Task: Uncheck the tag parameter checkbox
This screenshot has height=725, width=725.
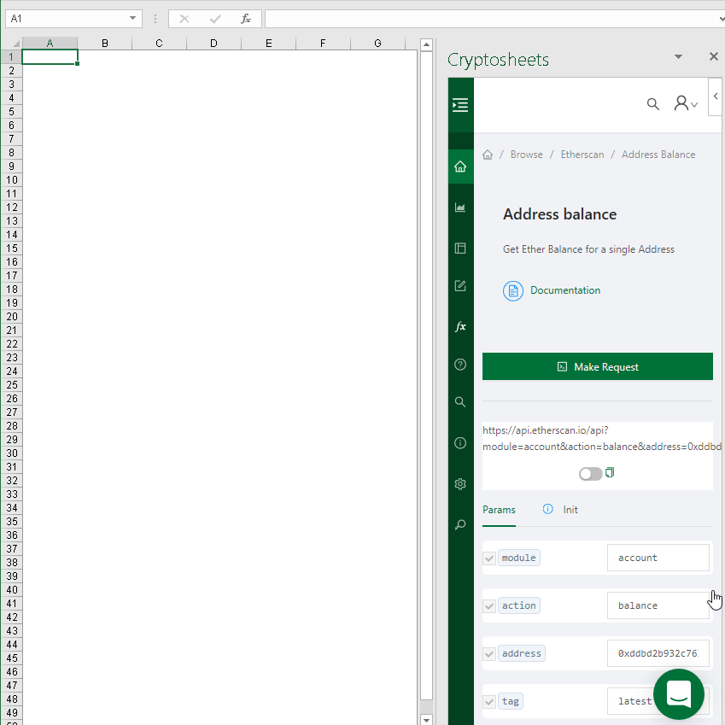Action: [488, 700]
